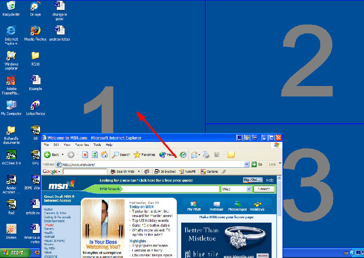Click the AutoFill button on Google toolbar
364x258 pixels.
187,172
